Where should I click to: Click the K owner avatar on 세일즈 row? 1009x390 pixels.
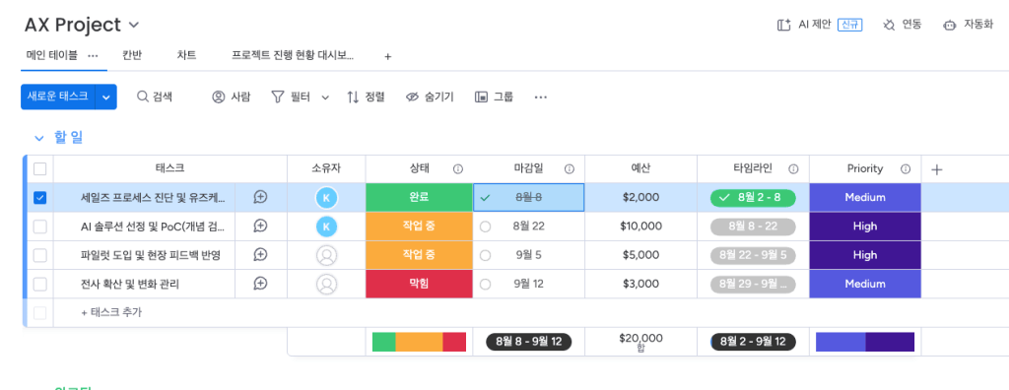pos(326,198)
